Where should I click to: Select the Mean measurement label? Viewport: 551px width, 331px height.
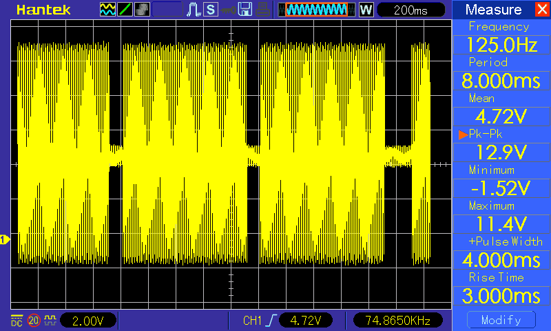[481, 98]
